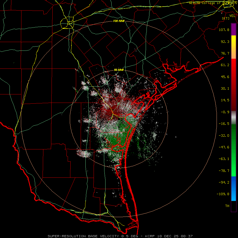Click the -78.7 legend value
This screenshot has height=238, width=238.
tap(224, 171)
